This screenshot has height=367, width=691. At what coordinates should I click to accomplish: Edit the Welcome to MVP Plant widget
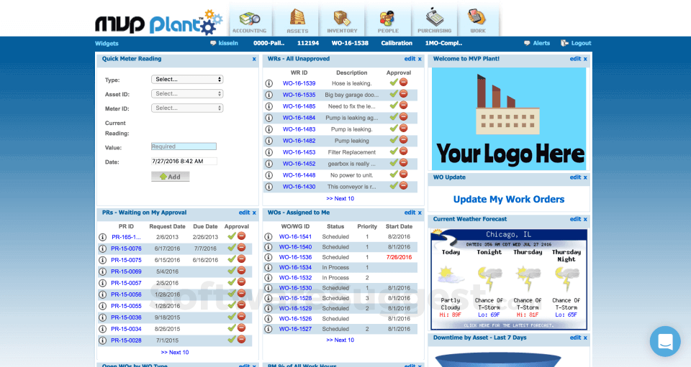pyautogui.click(x=575, y=59)
